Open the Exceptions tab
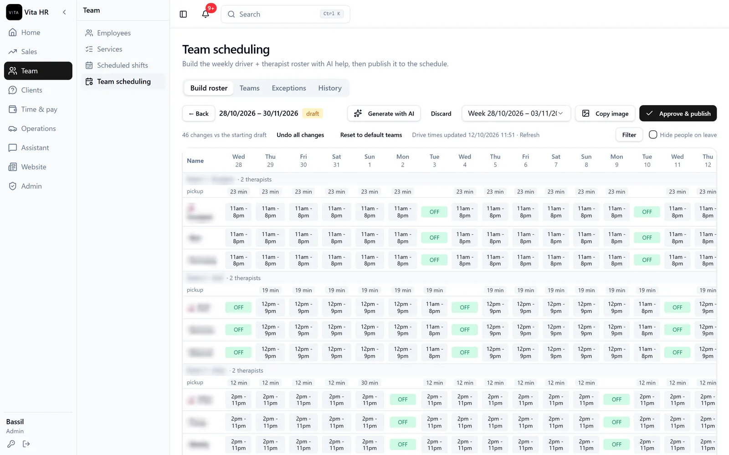 click(x=289, y=88)
